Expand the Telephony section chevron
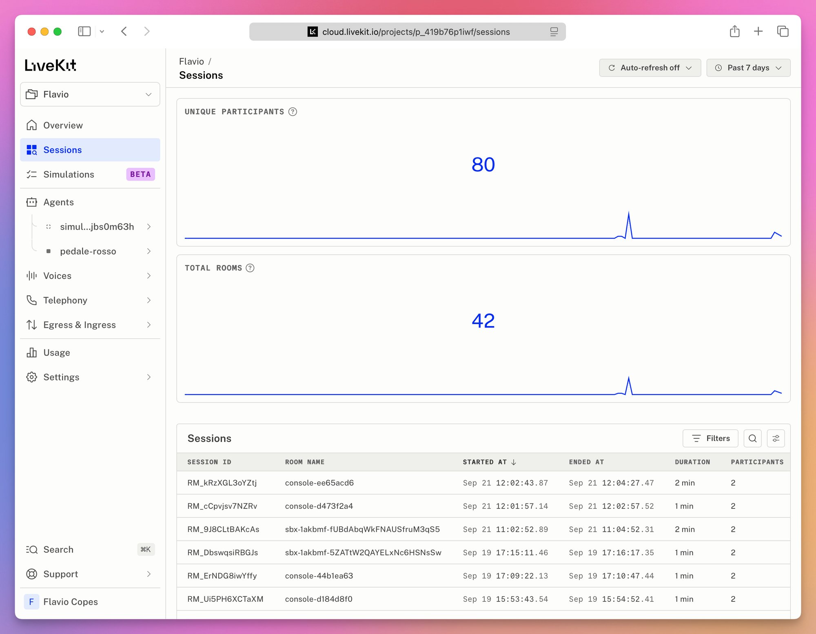Screen dimensions: 816x634 point(149,300)
